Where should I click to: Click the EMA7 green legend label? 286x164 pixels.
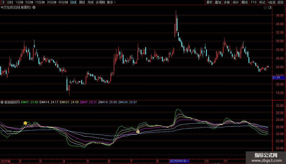pyautogui.click(x=30, y=102)
